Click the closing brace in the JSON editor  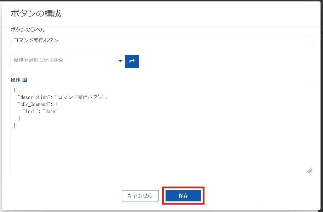(14, 125)
